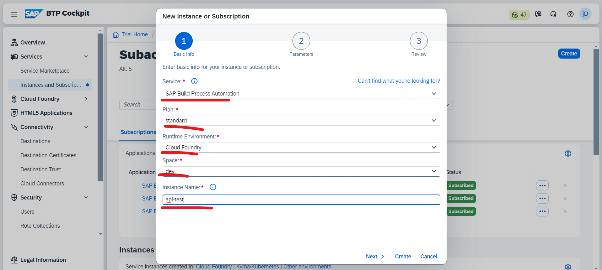Open the hamburger navigation menu
The width and height of the screenshot is (602, 270).
coord(14,14)
